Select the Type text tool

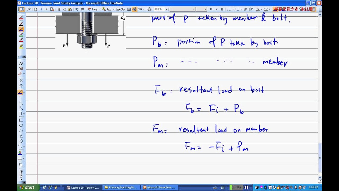point(21,63)
